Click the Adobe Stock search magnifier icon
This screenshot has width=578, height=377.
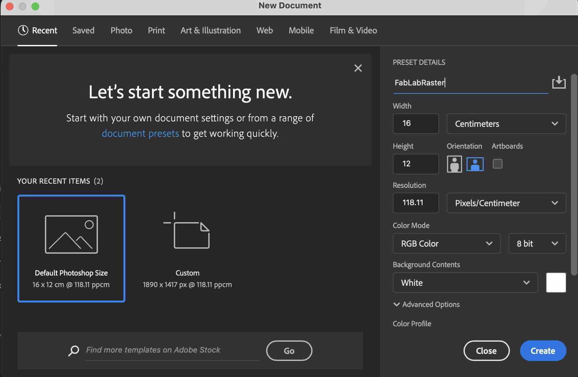[x=74, y=351]
